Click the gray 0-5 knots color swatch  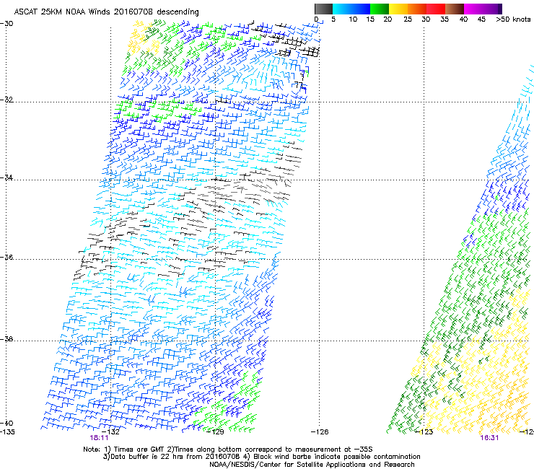point(323,9)
